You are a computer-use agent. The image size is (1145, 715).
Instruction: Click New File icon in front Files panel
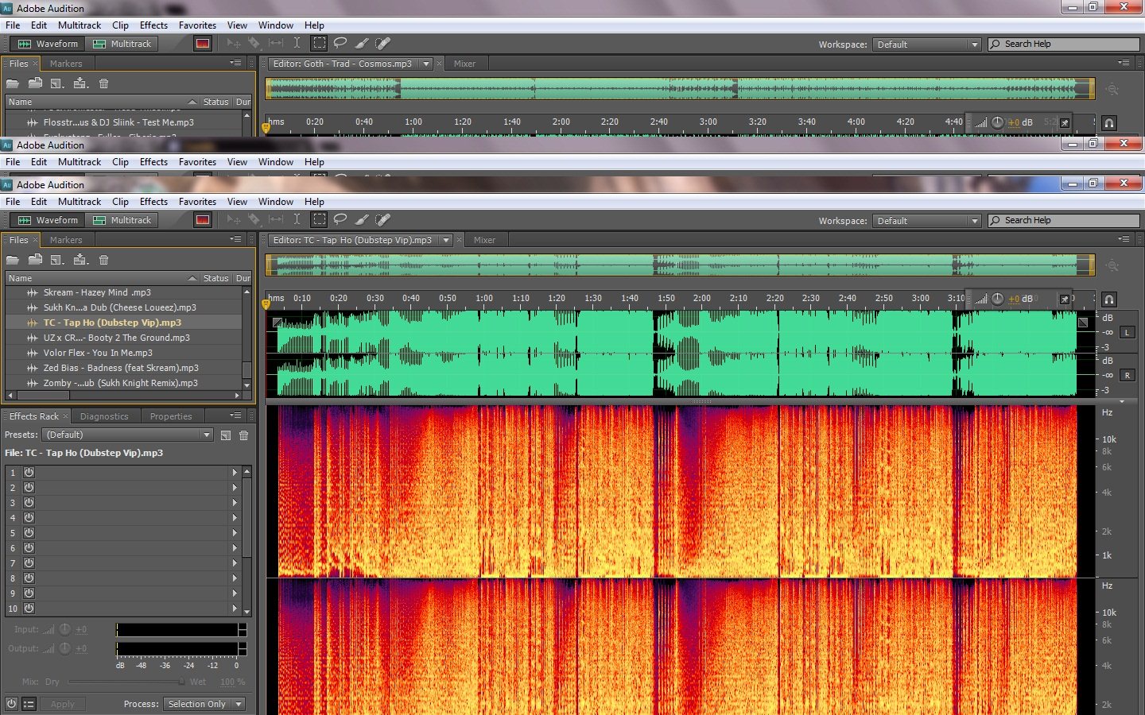57,260
